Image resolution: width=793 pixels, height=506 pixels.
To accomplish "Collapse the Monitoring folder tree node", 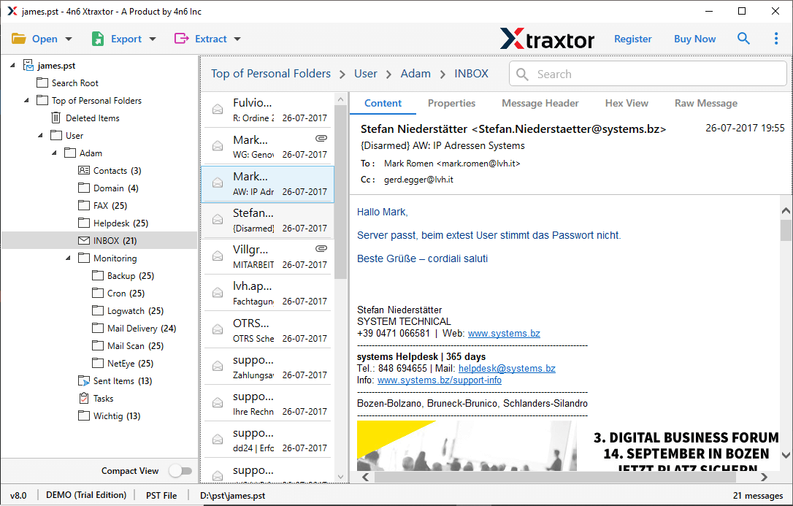I will 68,258.
